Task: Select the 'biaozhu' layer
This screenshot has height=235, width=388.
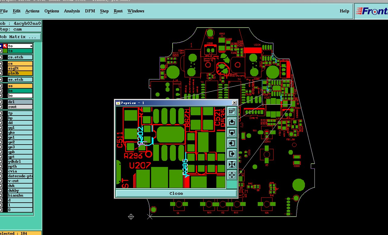Action: coord(20,195)
